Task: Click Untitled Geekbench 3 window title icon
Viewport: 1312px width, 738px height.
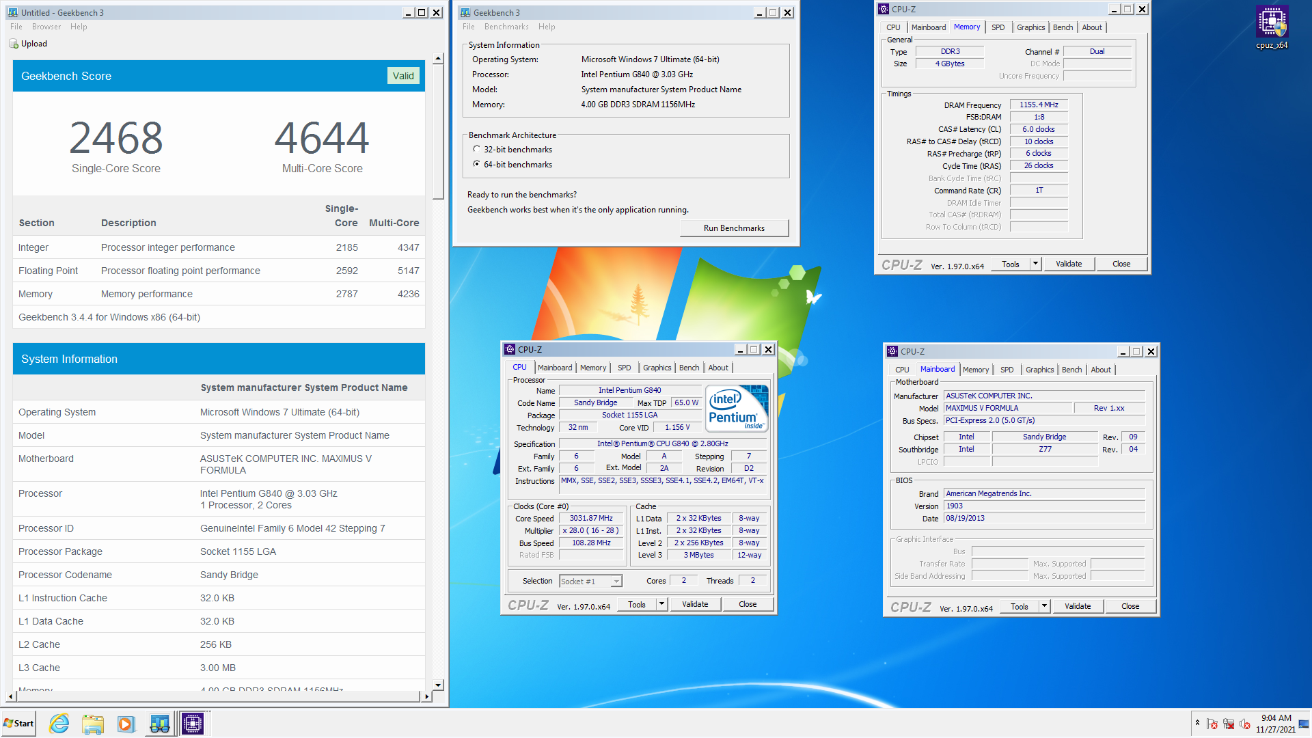Action: pos(13,12)
